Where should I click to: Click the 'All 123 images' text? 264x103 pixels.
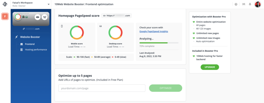[204, 29]
